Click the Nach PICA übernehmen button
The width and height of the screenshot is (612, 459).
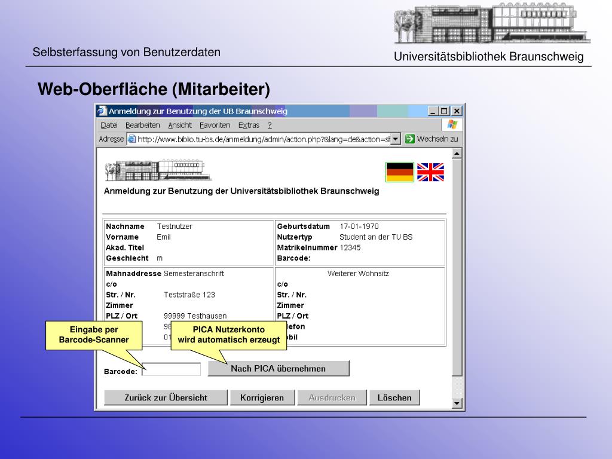point(279,368)
